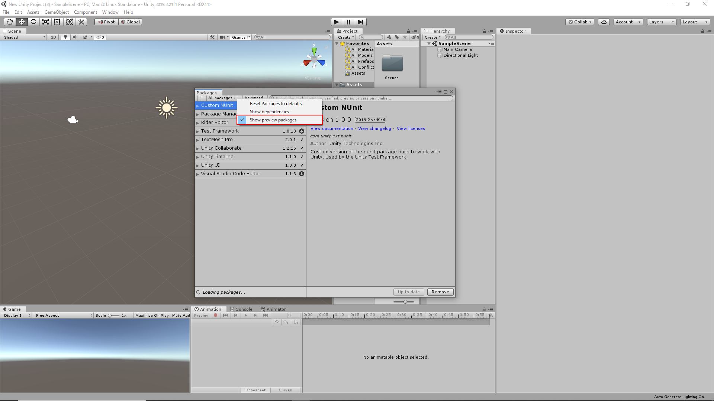Click the Packages search field
714x401 pixels.
click(x=361, y=98)
